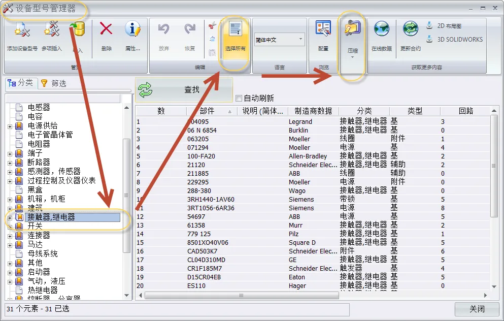Click the 制造商数据 column header
This screenshot has height=321, width=504.
click(313, 111)
